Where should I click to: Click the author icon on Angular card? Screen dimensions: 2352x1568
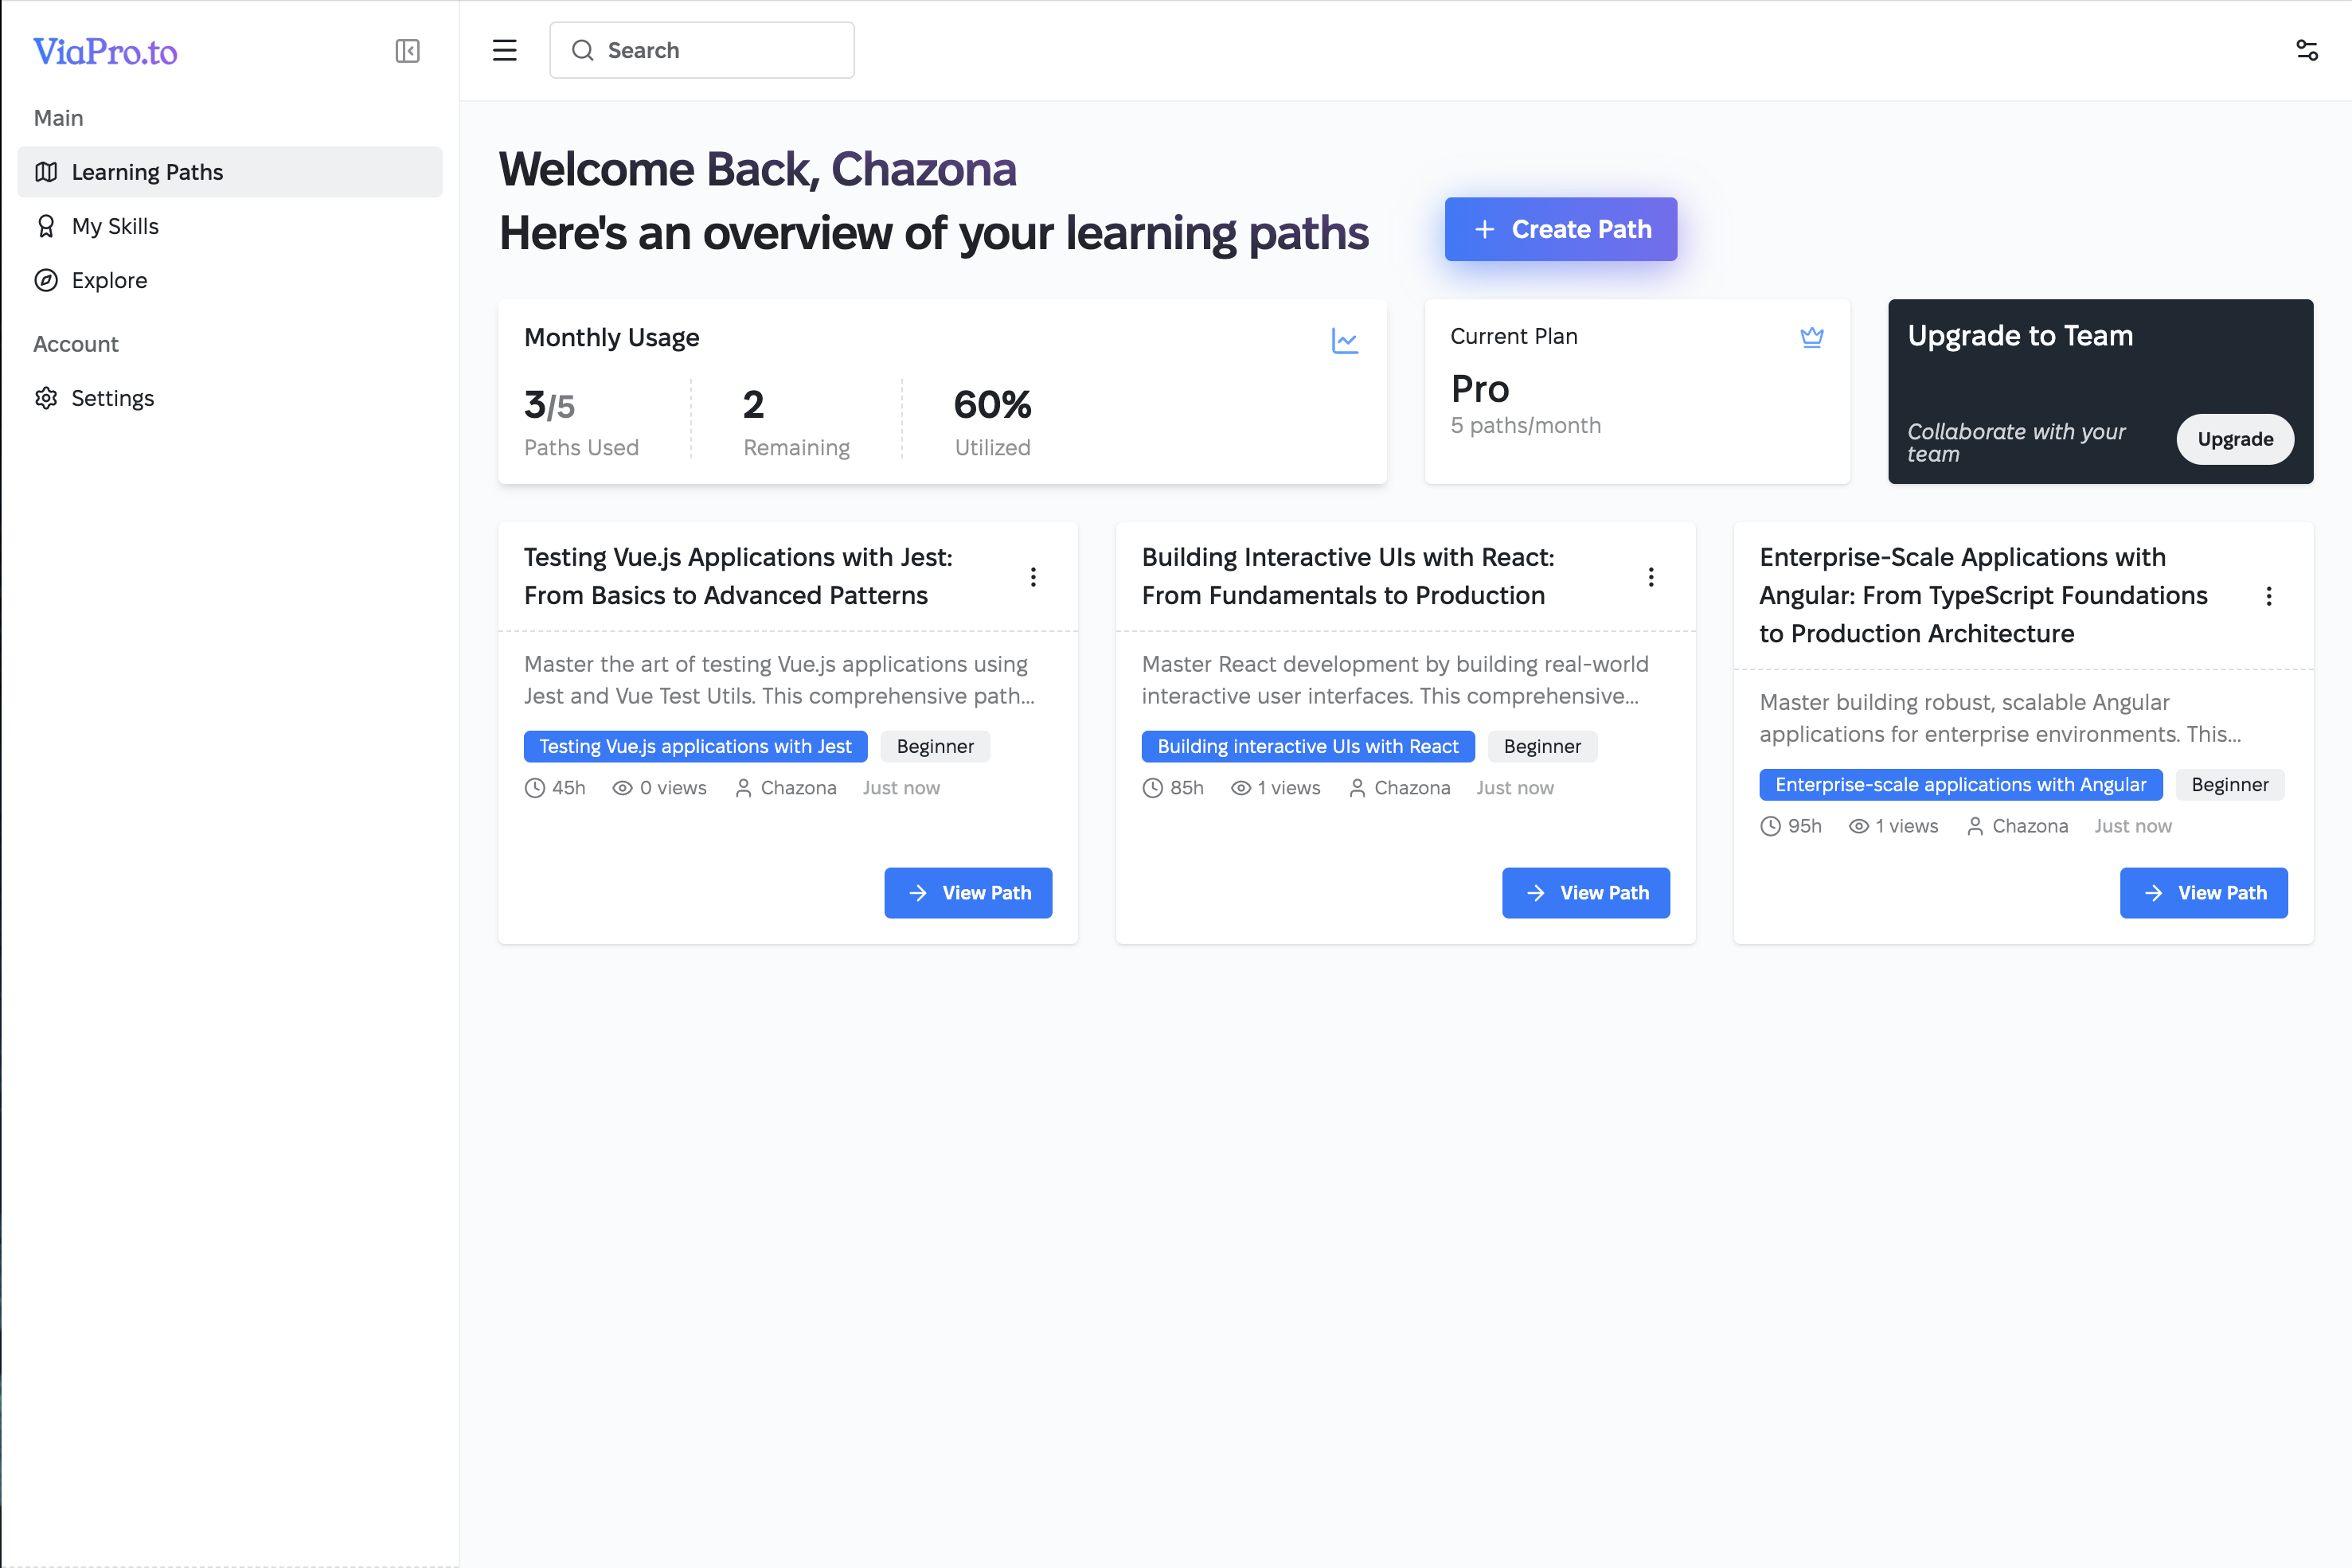pyautogui.click(x=1975, y=826)
